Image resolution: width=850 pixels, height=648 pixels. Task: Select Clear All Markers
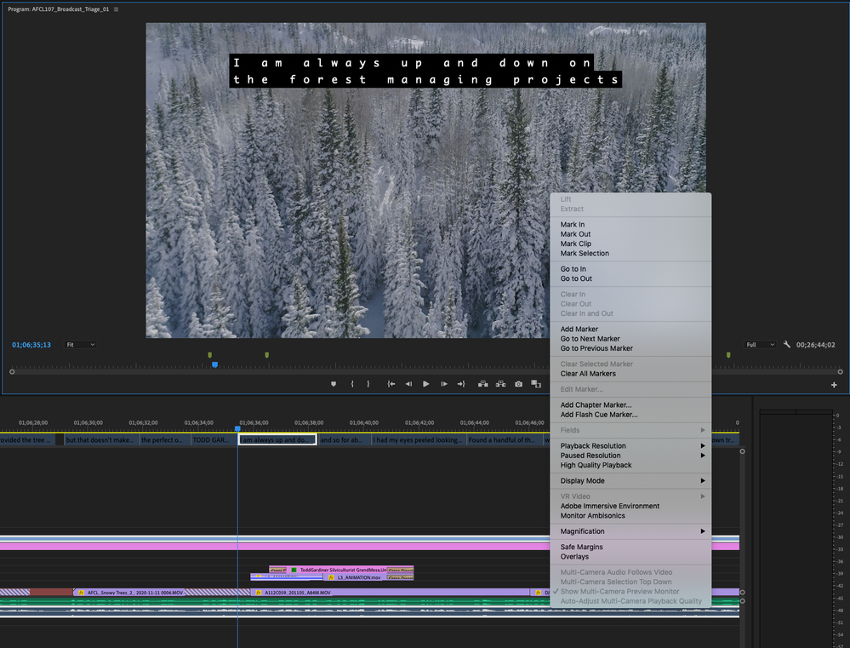click(x=631, y=374)
